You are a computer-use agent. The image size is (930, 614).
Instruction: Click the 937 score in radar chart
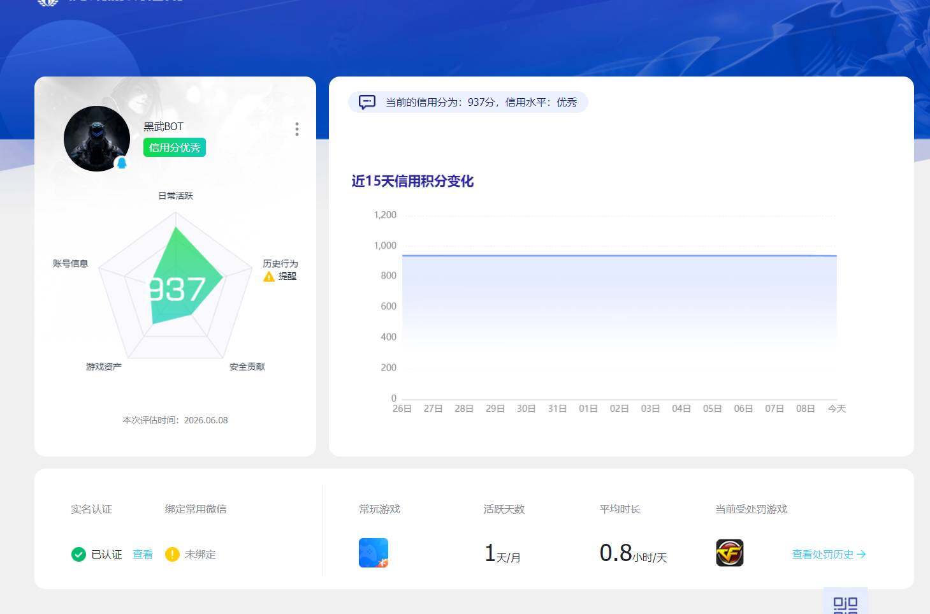point(178,289)
